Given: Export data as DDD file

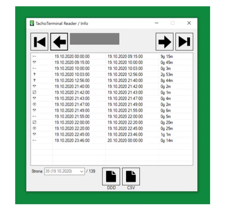Looking at the screenshot, I should [x=111, y=177].
